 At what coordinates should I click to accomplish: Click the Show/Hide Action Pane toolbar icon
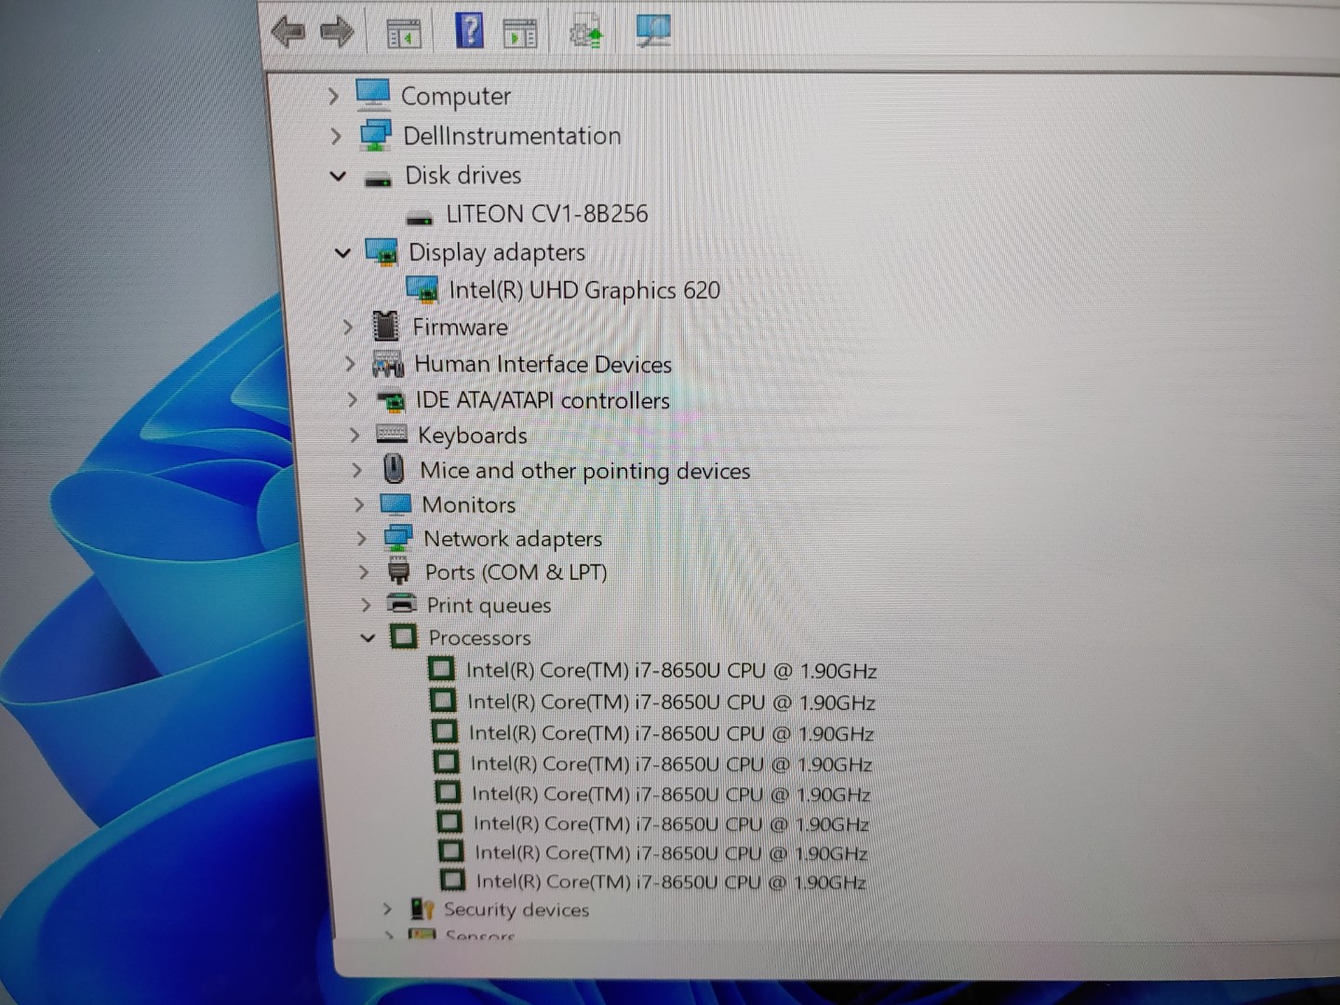pos(520,33)
